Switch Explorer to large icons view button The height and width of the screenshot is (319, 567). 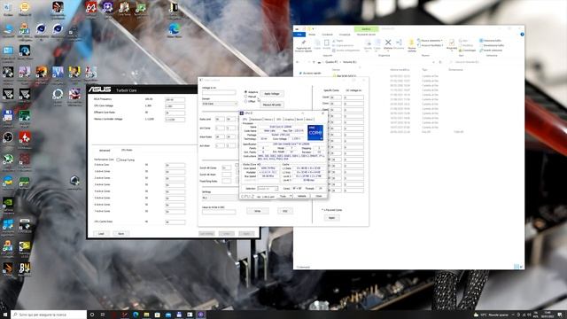pos(522,267)
